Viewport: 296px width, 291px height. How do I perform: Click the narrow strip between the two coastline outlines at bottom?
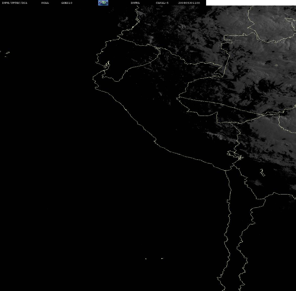tap(234, 245)
